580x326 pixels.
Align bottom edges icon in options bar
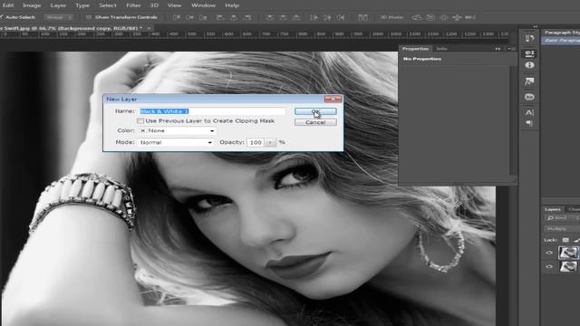click(x=203, y=17)
